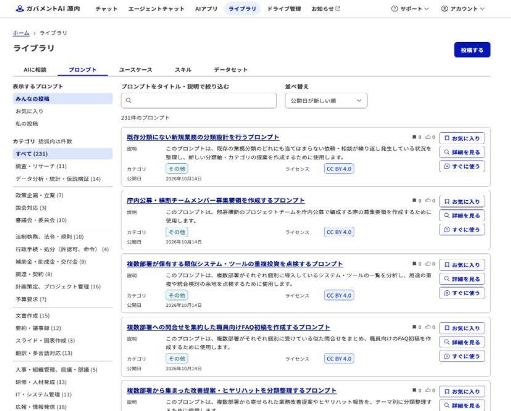Open 既存分類にない新規業務の分類設計 prompt title link
The image size is (511, 411).
tap(203, 137)
